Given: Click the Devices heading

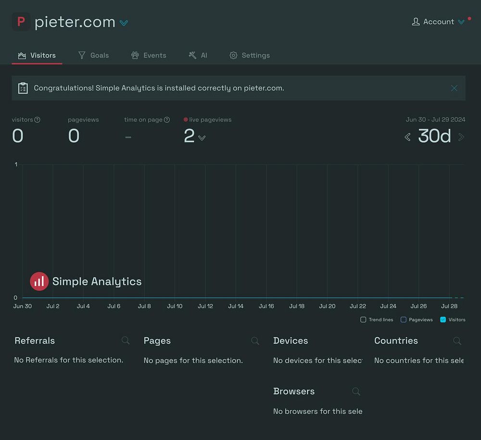Looking at the screenshot, I should pos(291,341).
